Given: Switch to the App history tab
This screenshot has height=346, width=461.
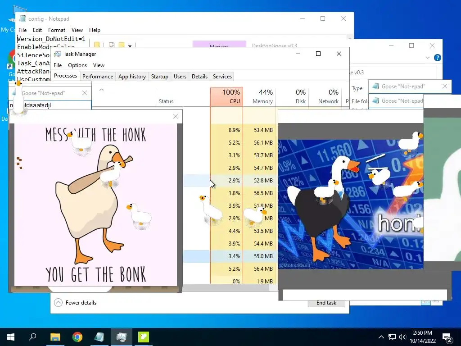Looking at the screenshot, I should click(132, 77).
